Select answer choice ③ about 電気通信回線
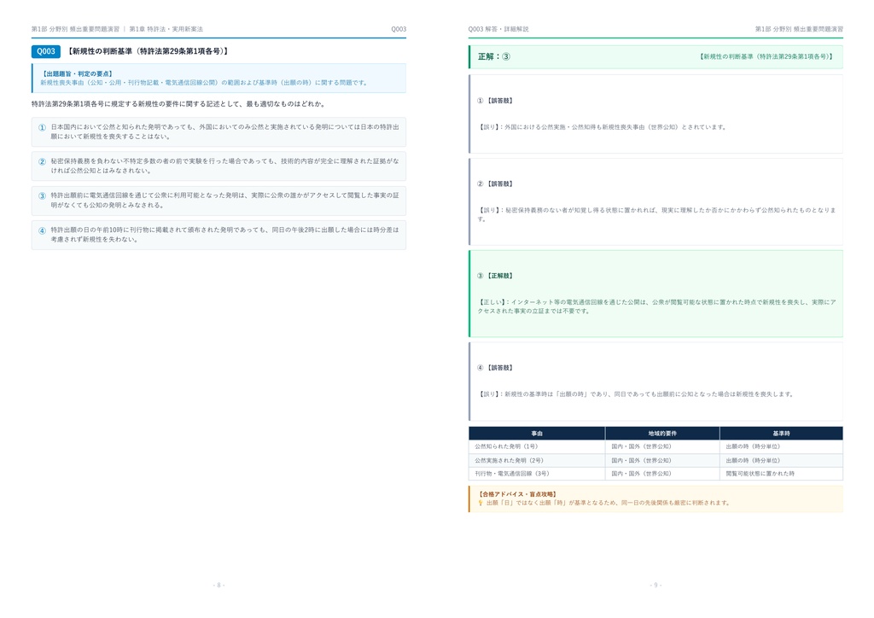Image resolution: width=874 pixels, height=618 pixels. pyautogui.click(x=218, y=201)
